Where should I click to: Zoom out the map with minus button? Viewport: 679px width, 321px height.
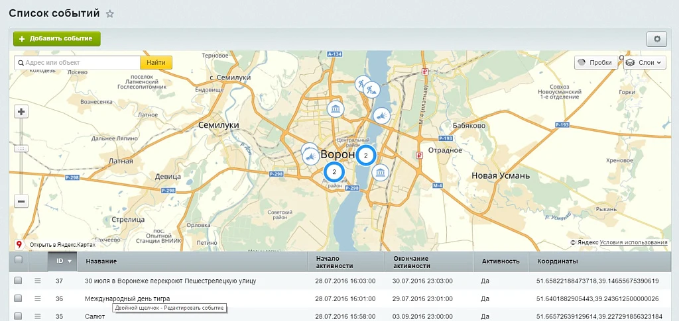point(21,201)
